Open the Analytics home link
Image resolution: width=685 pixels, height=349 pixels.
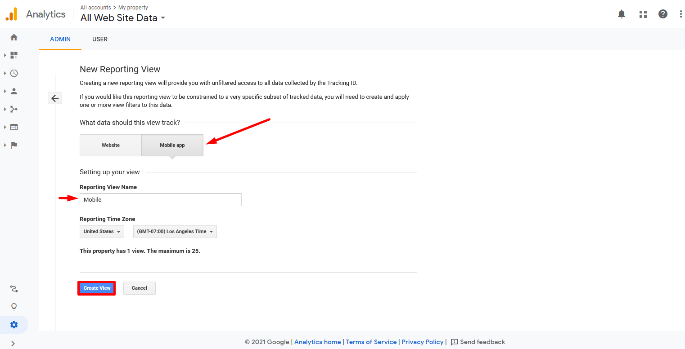(318, 342)
